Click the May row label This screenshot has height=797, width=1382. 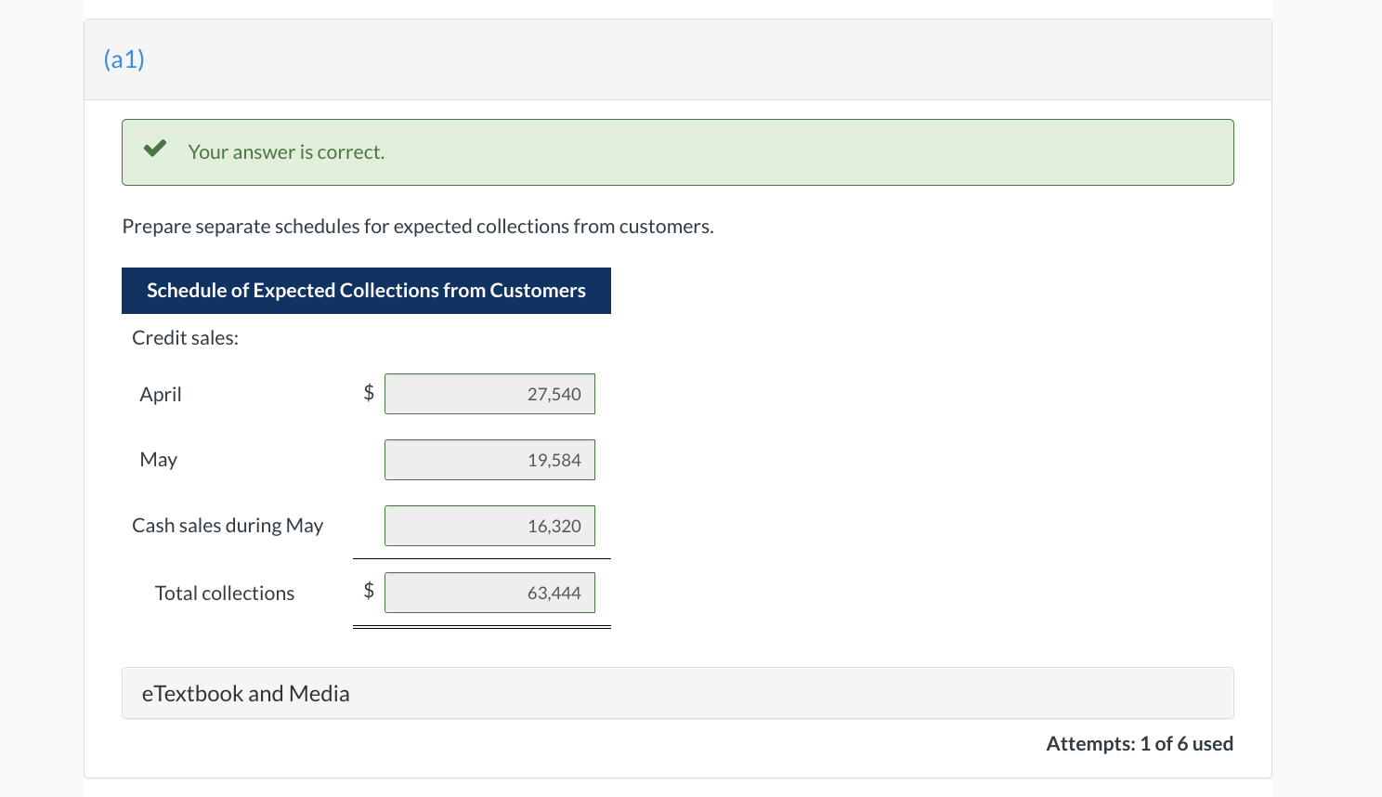coord(159,460)
